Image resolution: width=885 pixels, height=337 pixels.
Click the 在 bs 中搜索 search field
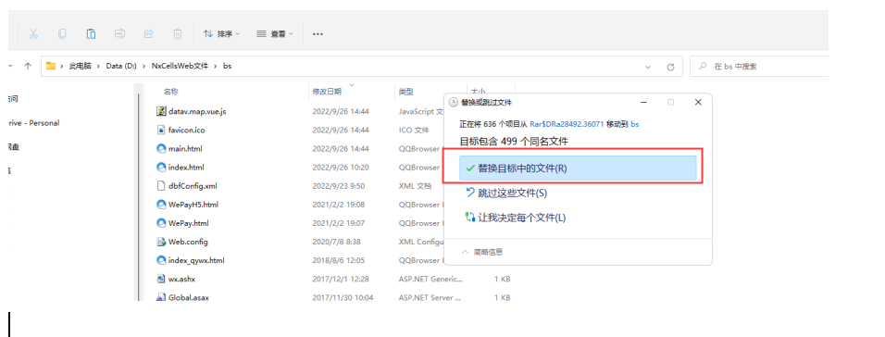[759, 66]
